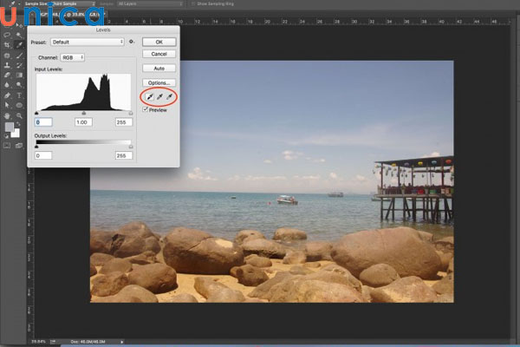The height and width of the screenshot is (347, 520).
Task: Select the Crop tool in toolbar
Action: tap(7, 46)
